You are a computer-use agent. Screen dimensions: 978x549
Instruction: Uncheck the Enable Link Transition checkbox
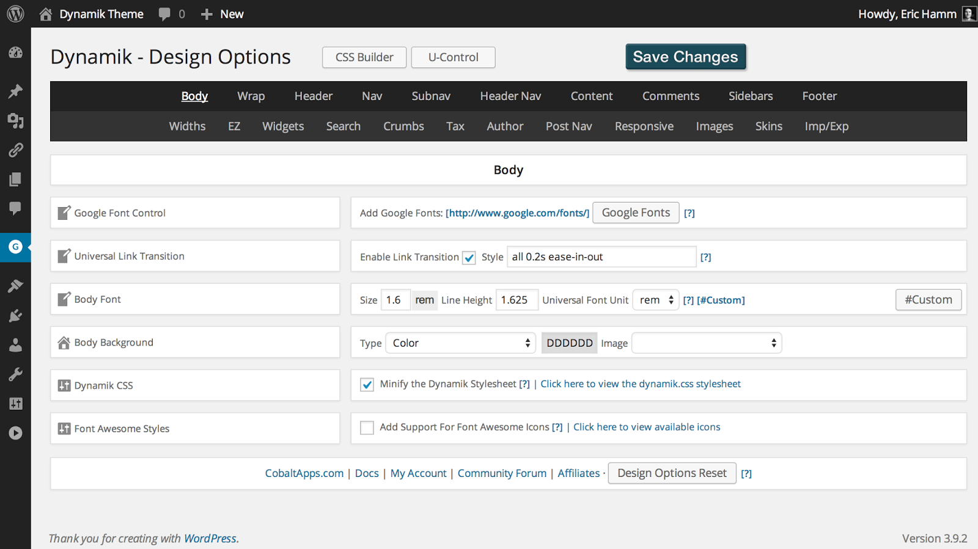[x=469, y=258]
